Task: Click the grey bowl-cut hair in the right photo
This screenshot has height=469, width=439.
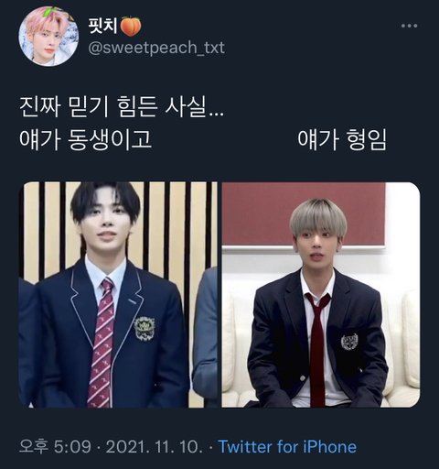Action: (317, 217)
